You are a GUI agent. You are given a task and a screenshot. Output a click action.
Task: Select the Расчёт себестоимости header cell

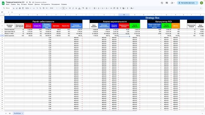coord(44,21)
